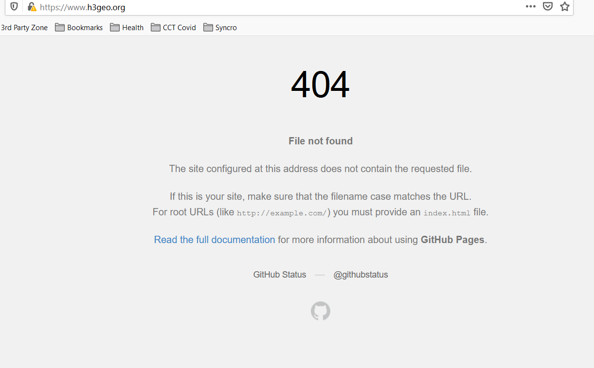Bookmark this page with the star
This screenshot has height=368, width=594.
[565, 7]
